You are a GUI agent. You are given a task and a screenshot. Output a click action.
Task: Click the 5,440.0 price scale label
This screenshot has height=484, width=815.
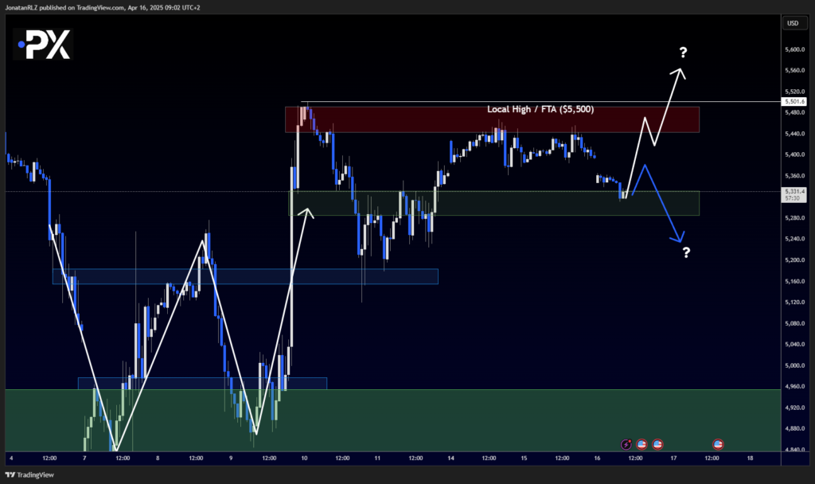tap(795, 134)
